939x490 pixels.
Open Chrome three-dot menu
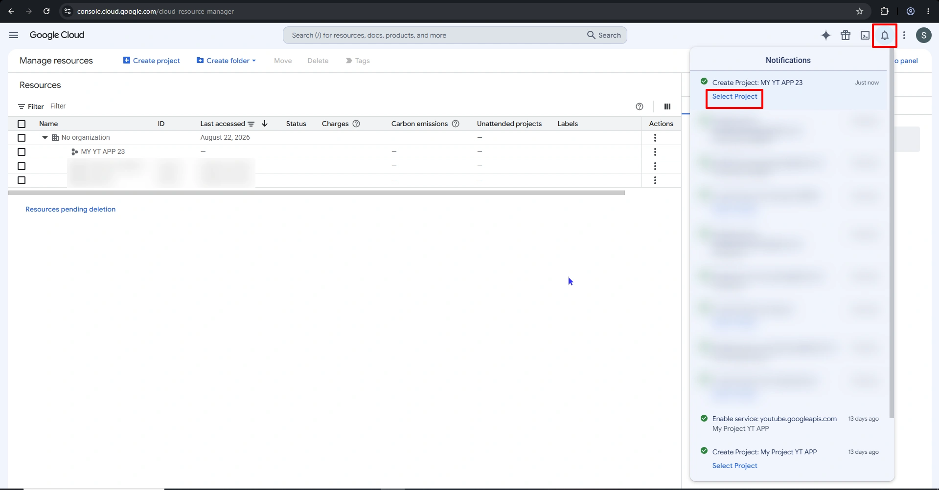point(928,11)
